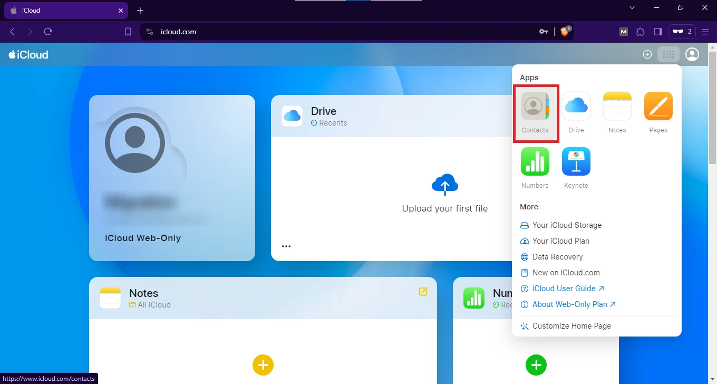Toggle the browser sidebar panel

tap(657, 32)
